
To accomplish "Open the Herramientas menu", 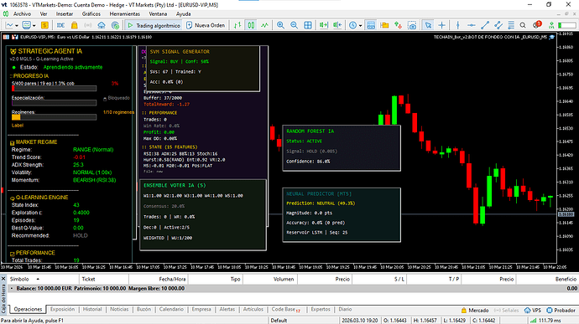I will [x=125, y=13].
